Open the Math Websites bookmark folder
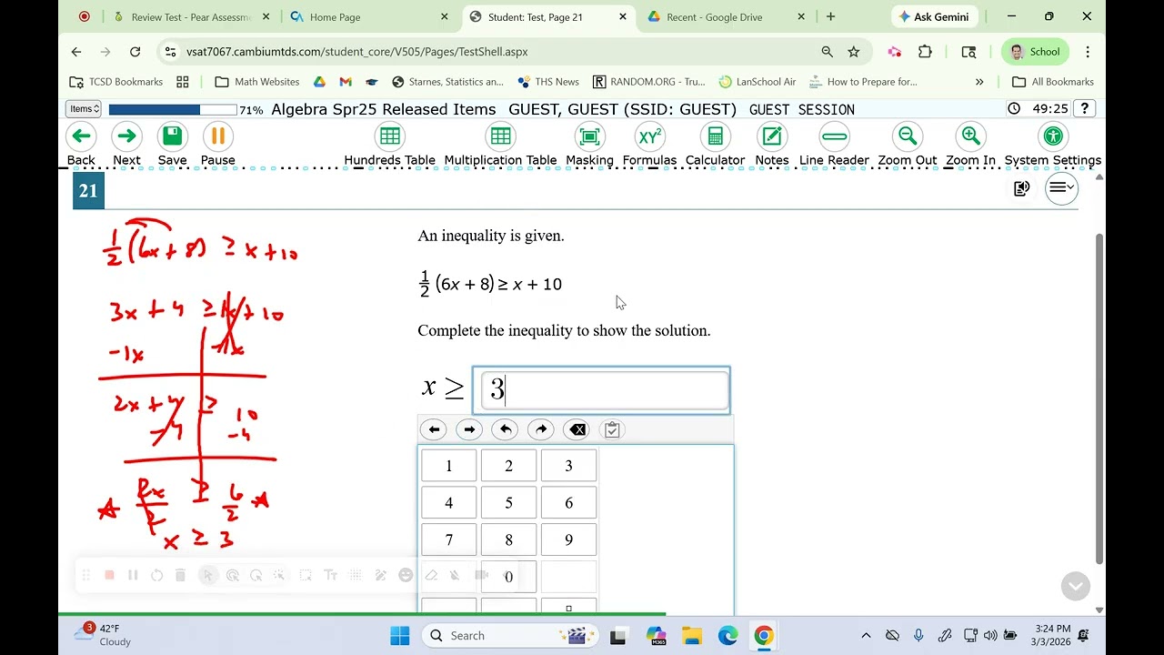 click(257, 82)
